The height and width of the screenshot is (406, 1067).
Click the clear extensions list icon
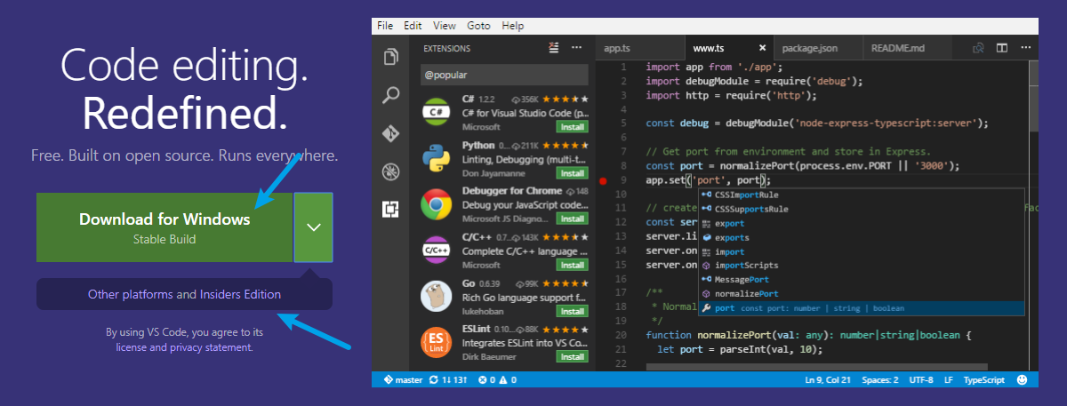click(554, 48)
